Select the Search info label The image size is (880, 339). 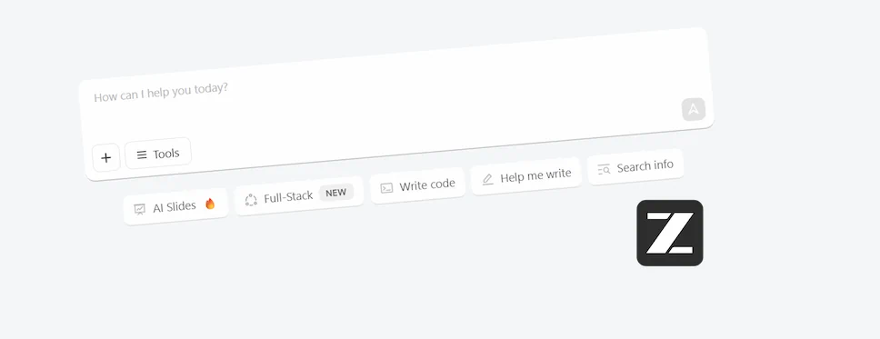tap(645, 166)
